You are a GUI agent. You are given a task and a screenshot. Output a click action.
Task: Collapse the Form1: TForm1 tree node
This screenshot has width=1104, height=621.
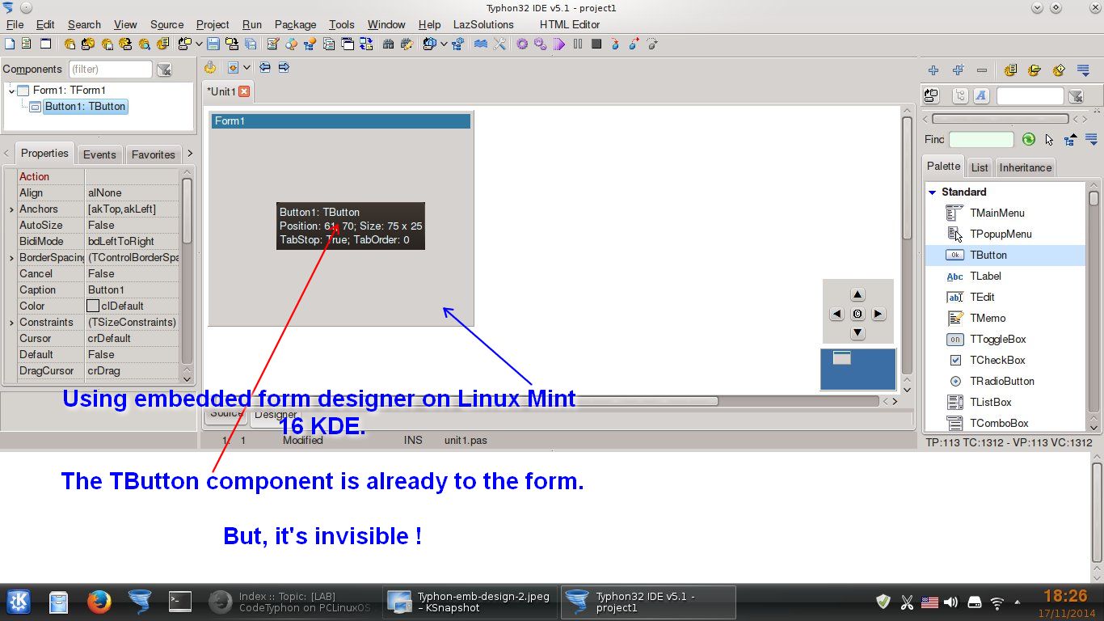[11, 91]
